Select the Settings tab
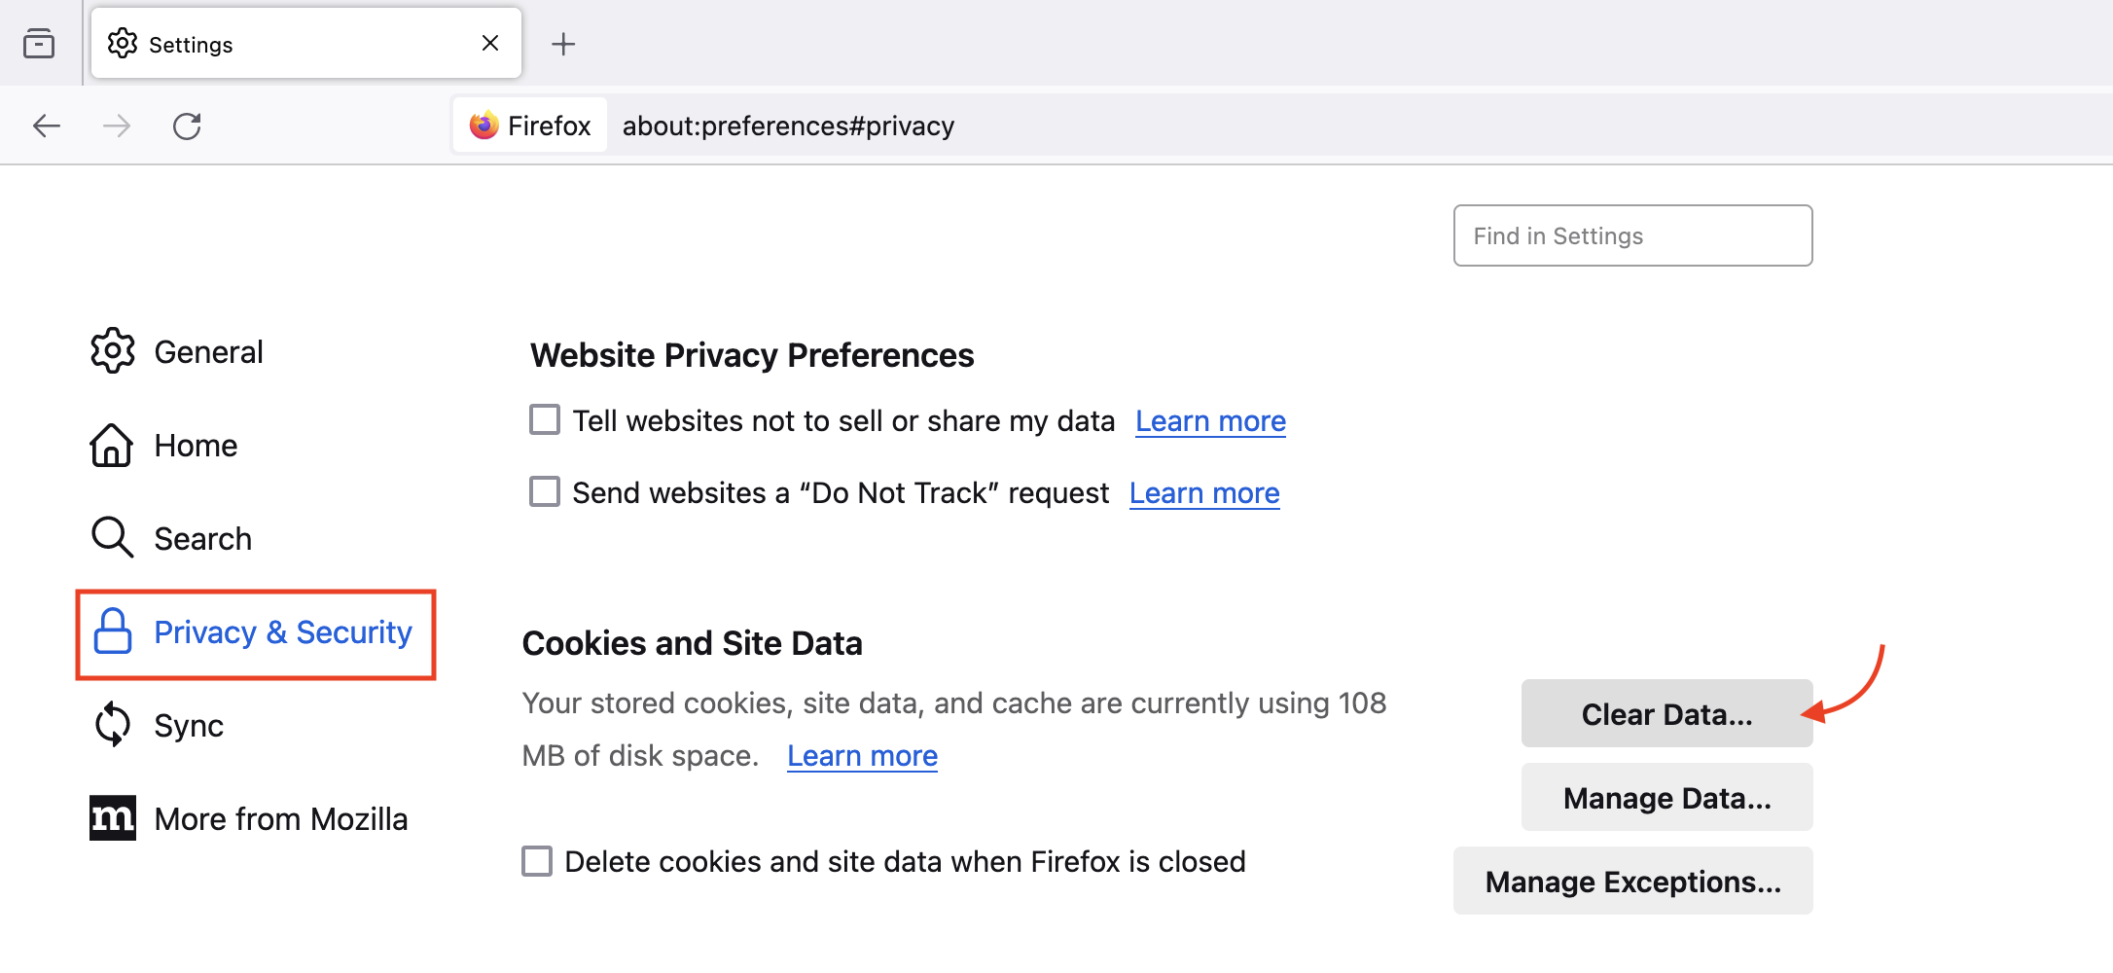The width and height of the screenshot is (2113, 973). tap(305, 44)
